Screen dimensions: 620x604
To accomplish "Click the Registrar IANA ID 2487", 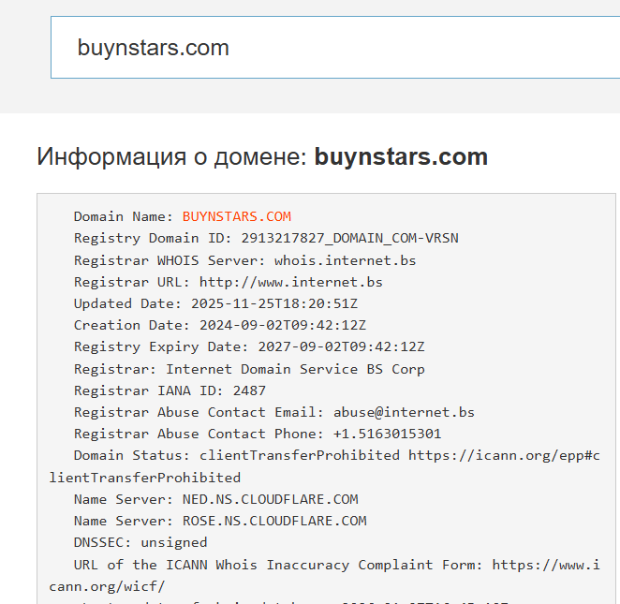I will (249, 390).
